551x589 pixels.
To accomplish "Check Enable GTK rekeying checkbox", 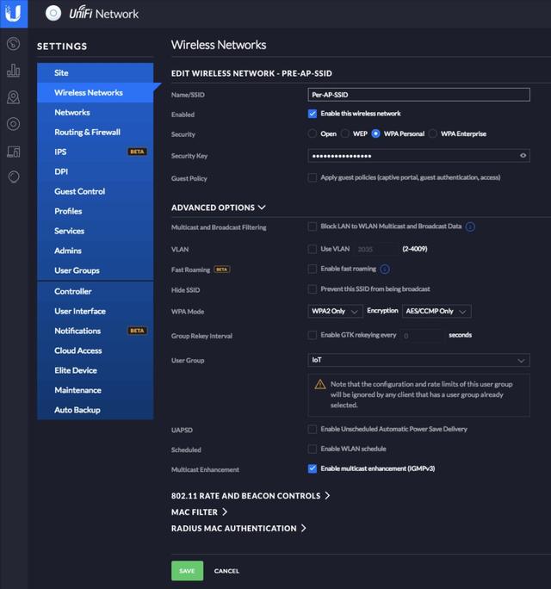I will [x=313, y=335].
